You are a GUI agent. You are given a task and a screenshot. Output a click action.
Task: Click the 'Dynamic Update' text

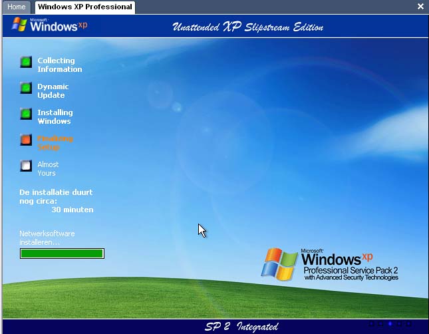click(53, 91)
